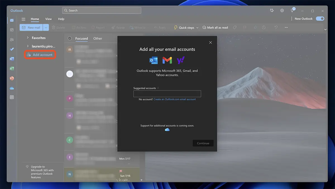The width and height of the screenshot is (335, 189).
Task: Click Add account in folder pane
Action: pyautogui.click(x=40, y=55)
